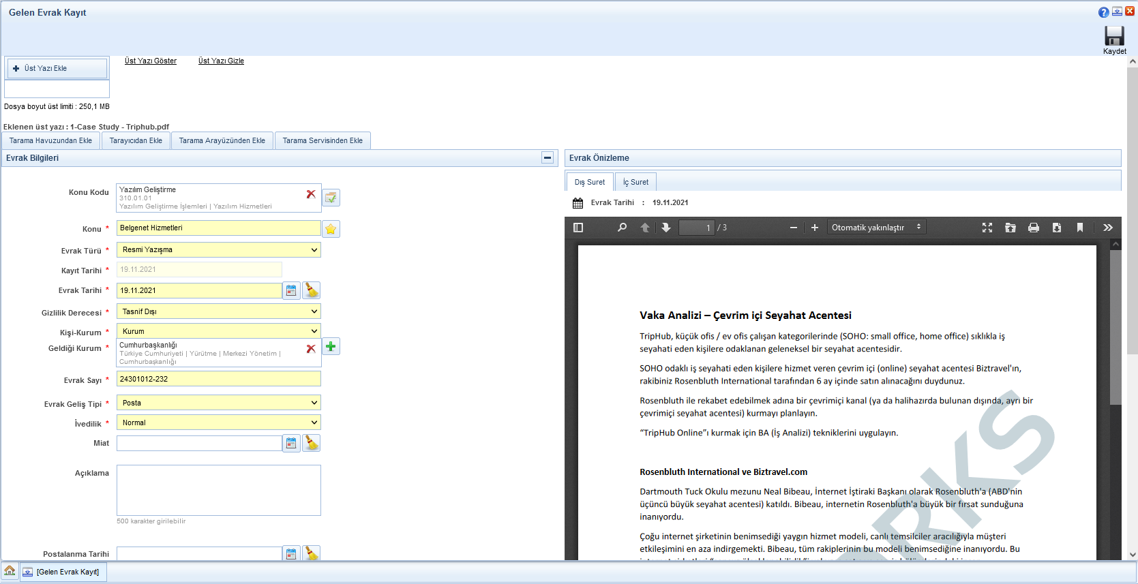Expand the Gizlilik Derecesi dropdown
Viewport: 1138px width, 584px height.
[218, 311]
